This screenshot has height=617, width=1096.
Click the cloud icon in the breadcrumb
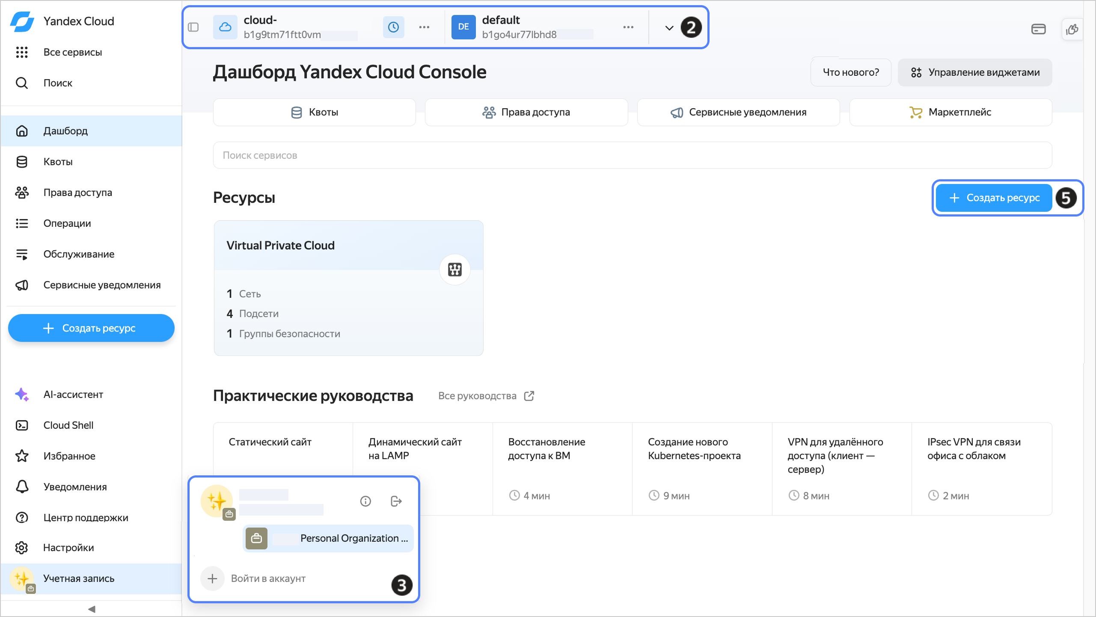click(x=225, y=27)
